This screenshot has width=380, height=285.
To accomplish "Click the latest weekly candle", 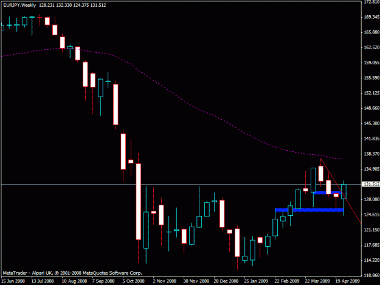I will click(x=344, y=192).
